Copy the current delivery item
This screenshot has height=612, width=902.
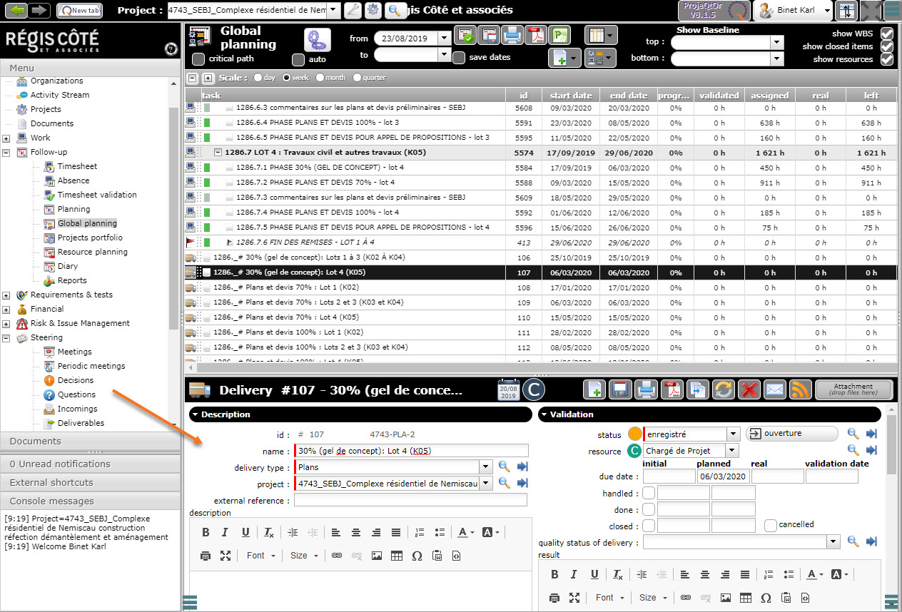pos(697,390)
